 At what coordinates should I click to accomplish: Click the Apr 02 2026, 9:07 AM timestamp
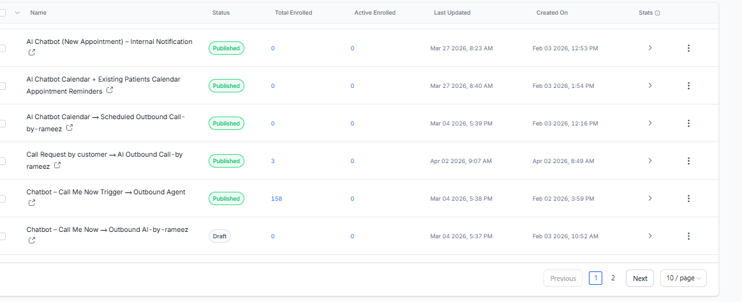[461, 161]
